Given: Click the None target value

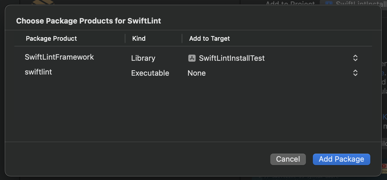Looking at the screenshot, I should pos(197,73).
